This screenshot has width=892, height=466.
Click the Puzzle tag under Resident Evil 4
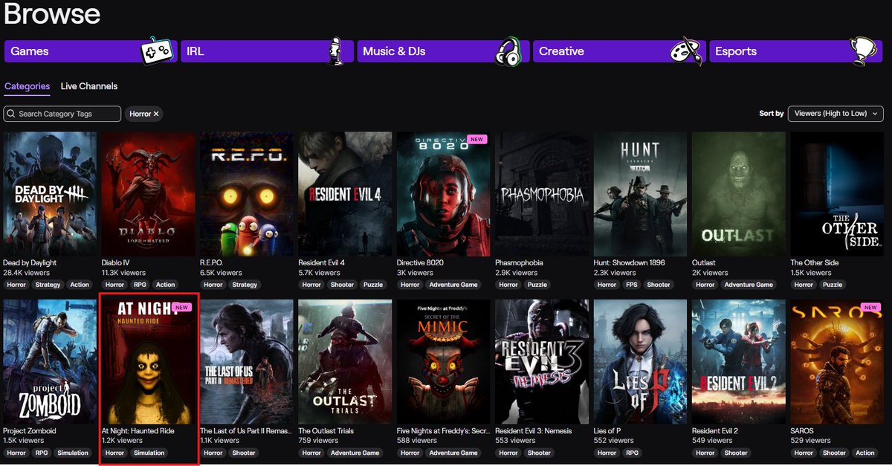pyautogui.click(x=373, y=285)
